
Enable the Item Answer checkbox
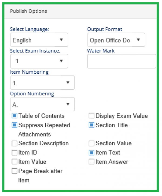[x=92, y=162]
